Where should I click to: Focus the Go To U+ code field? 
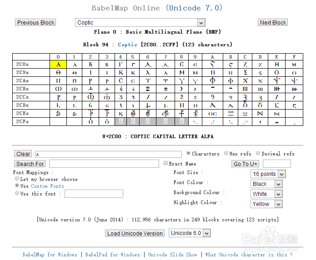(277, 164)
